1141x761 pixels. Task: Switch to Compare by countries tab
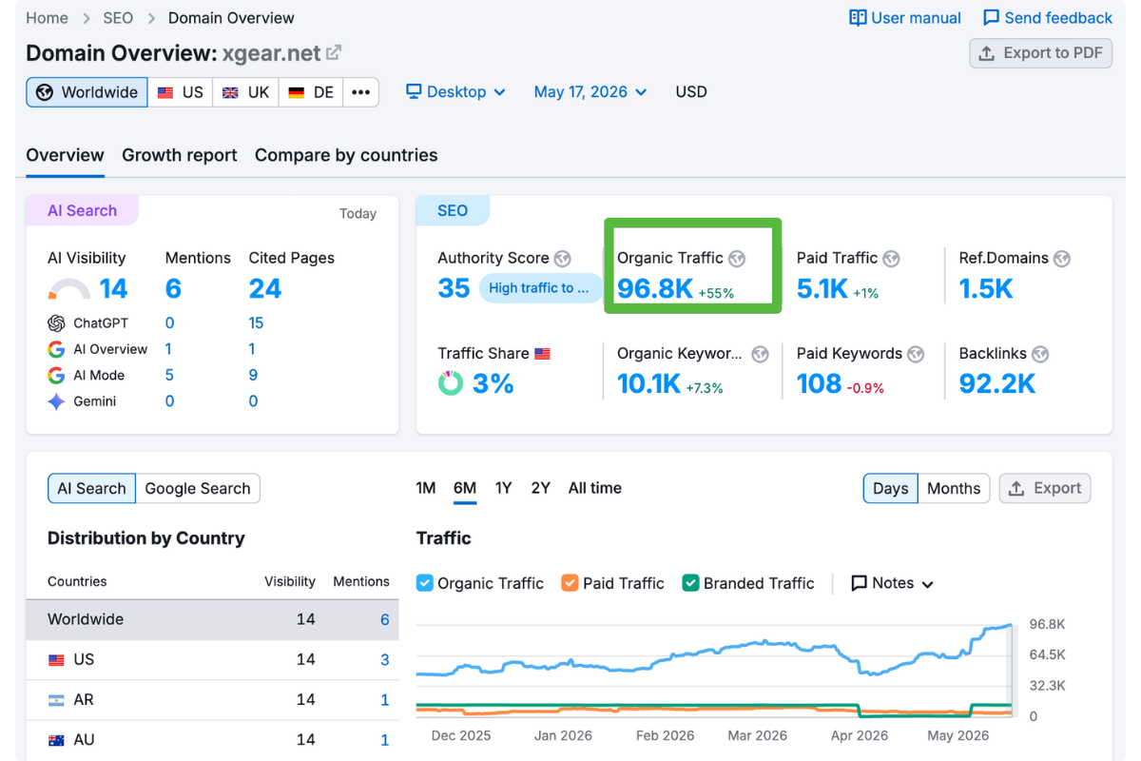coord(346,155)
